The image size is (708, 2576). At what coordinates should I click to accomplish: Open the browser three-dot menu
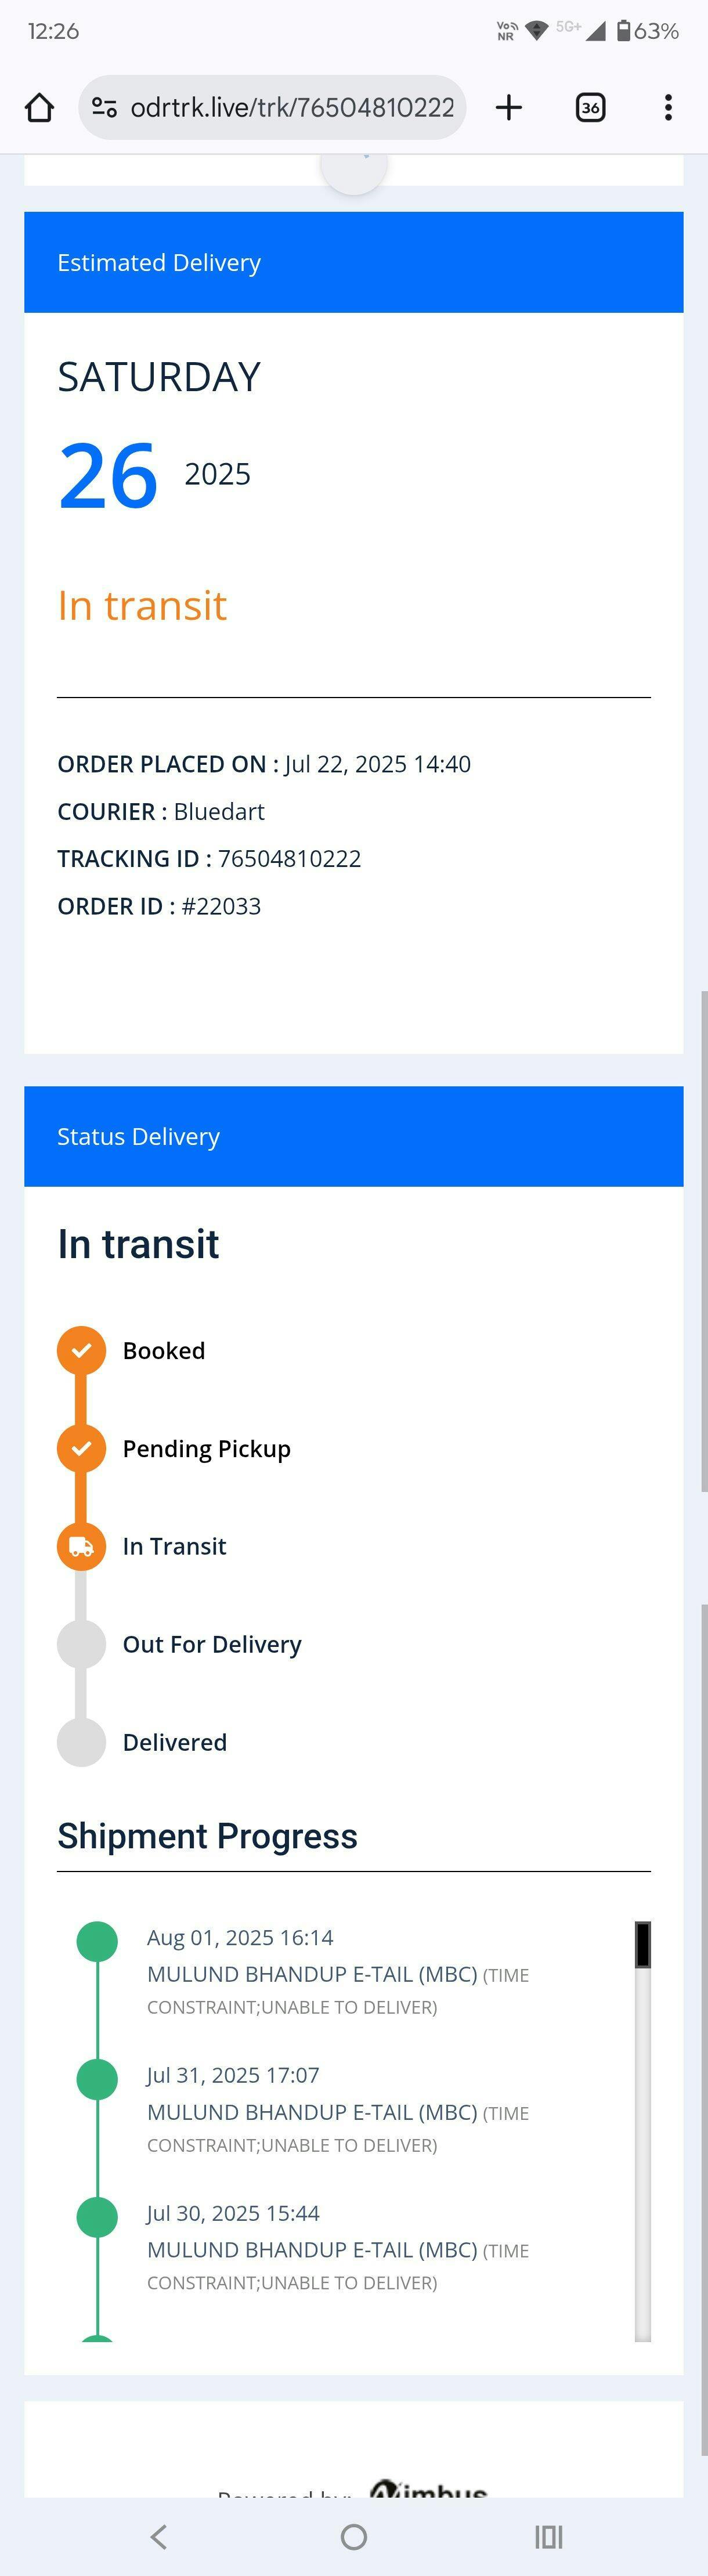point(668,107)
